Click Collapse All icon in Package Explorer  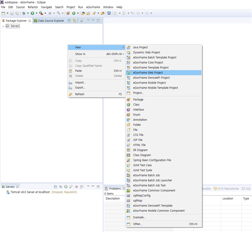click(69, 20)
